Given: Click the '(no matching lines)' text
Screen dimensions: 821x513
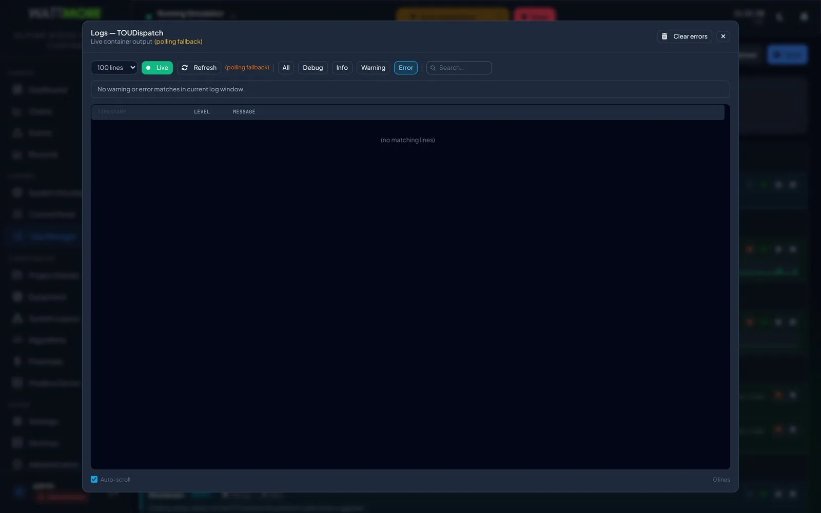Looking at the screenshot, I should tap(408, 140).
